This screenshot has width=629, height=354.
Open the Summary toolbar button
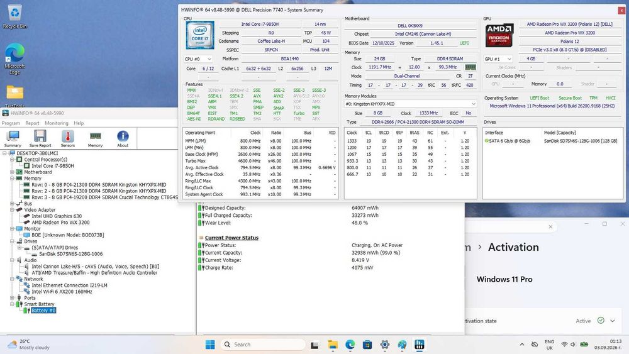pos(13,139)
